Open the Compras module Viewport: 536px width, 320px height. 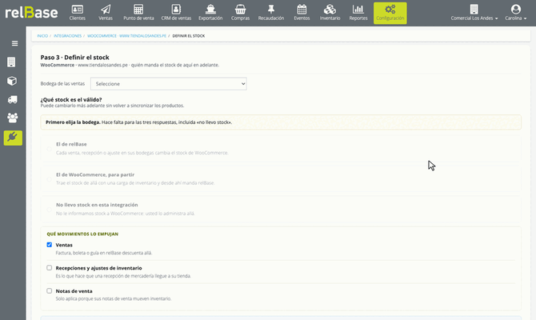(240, 13)
